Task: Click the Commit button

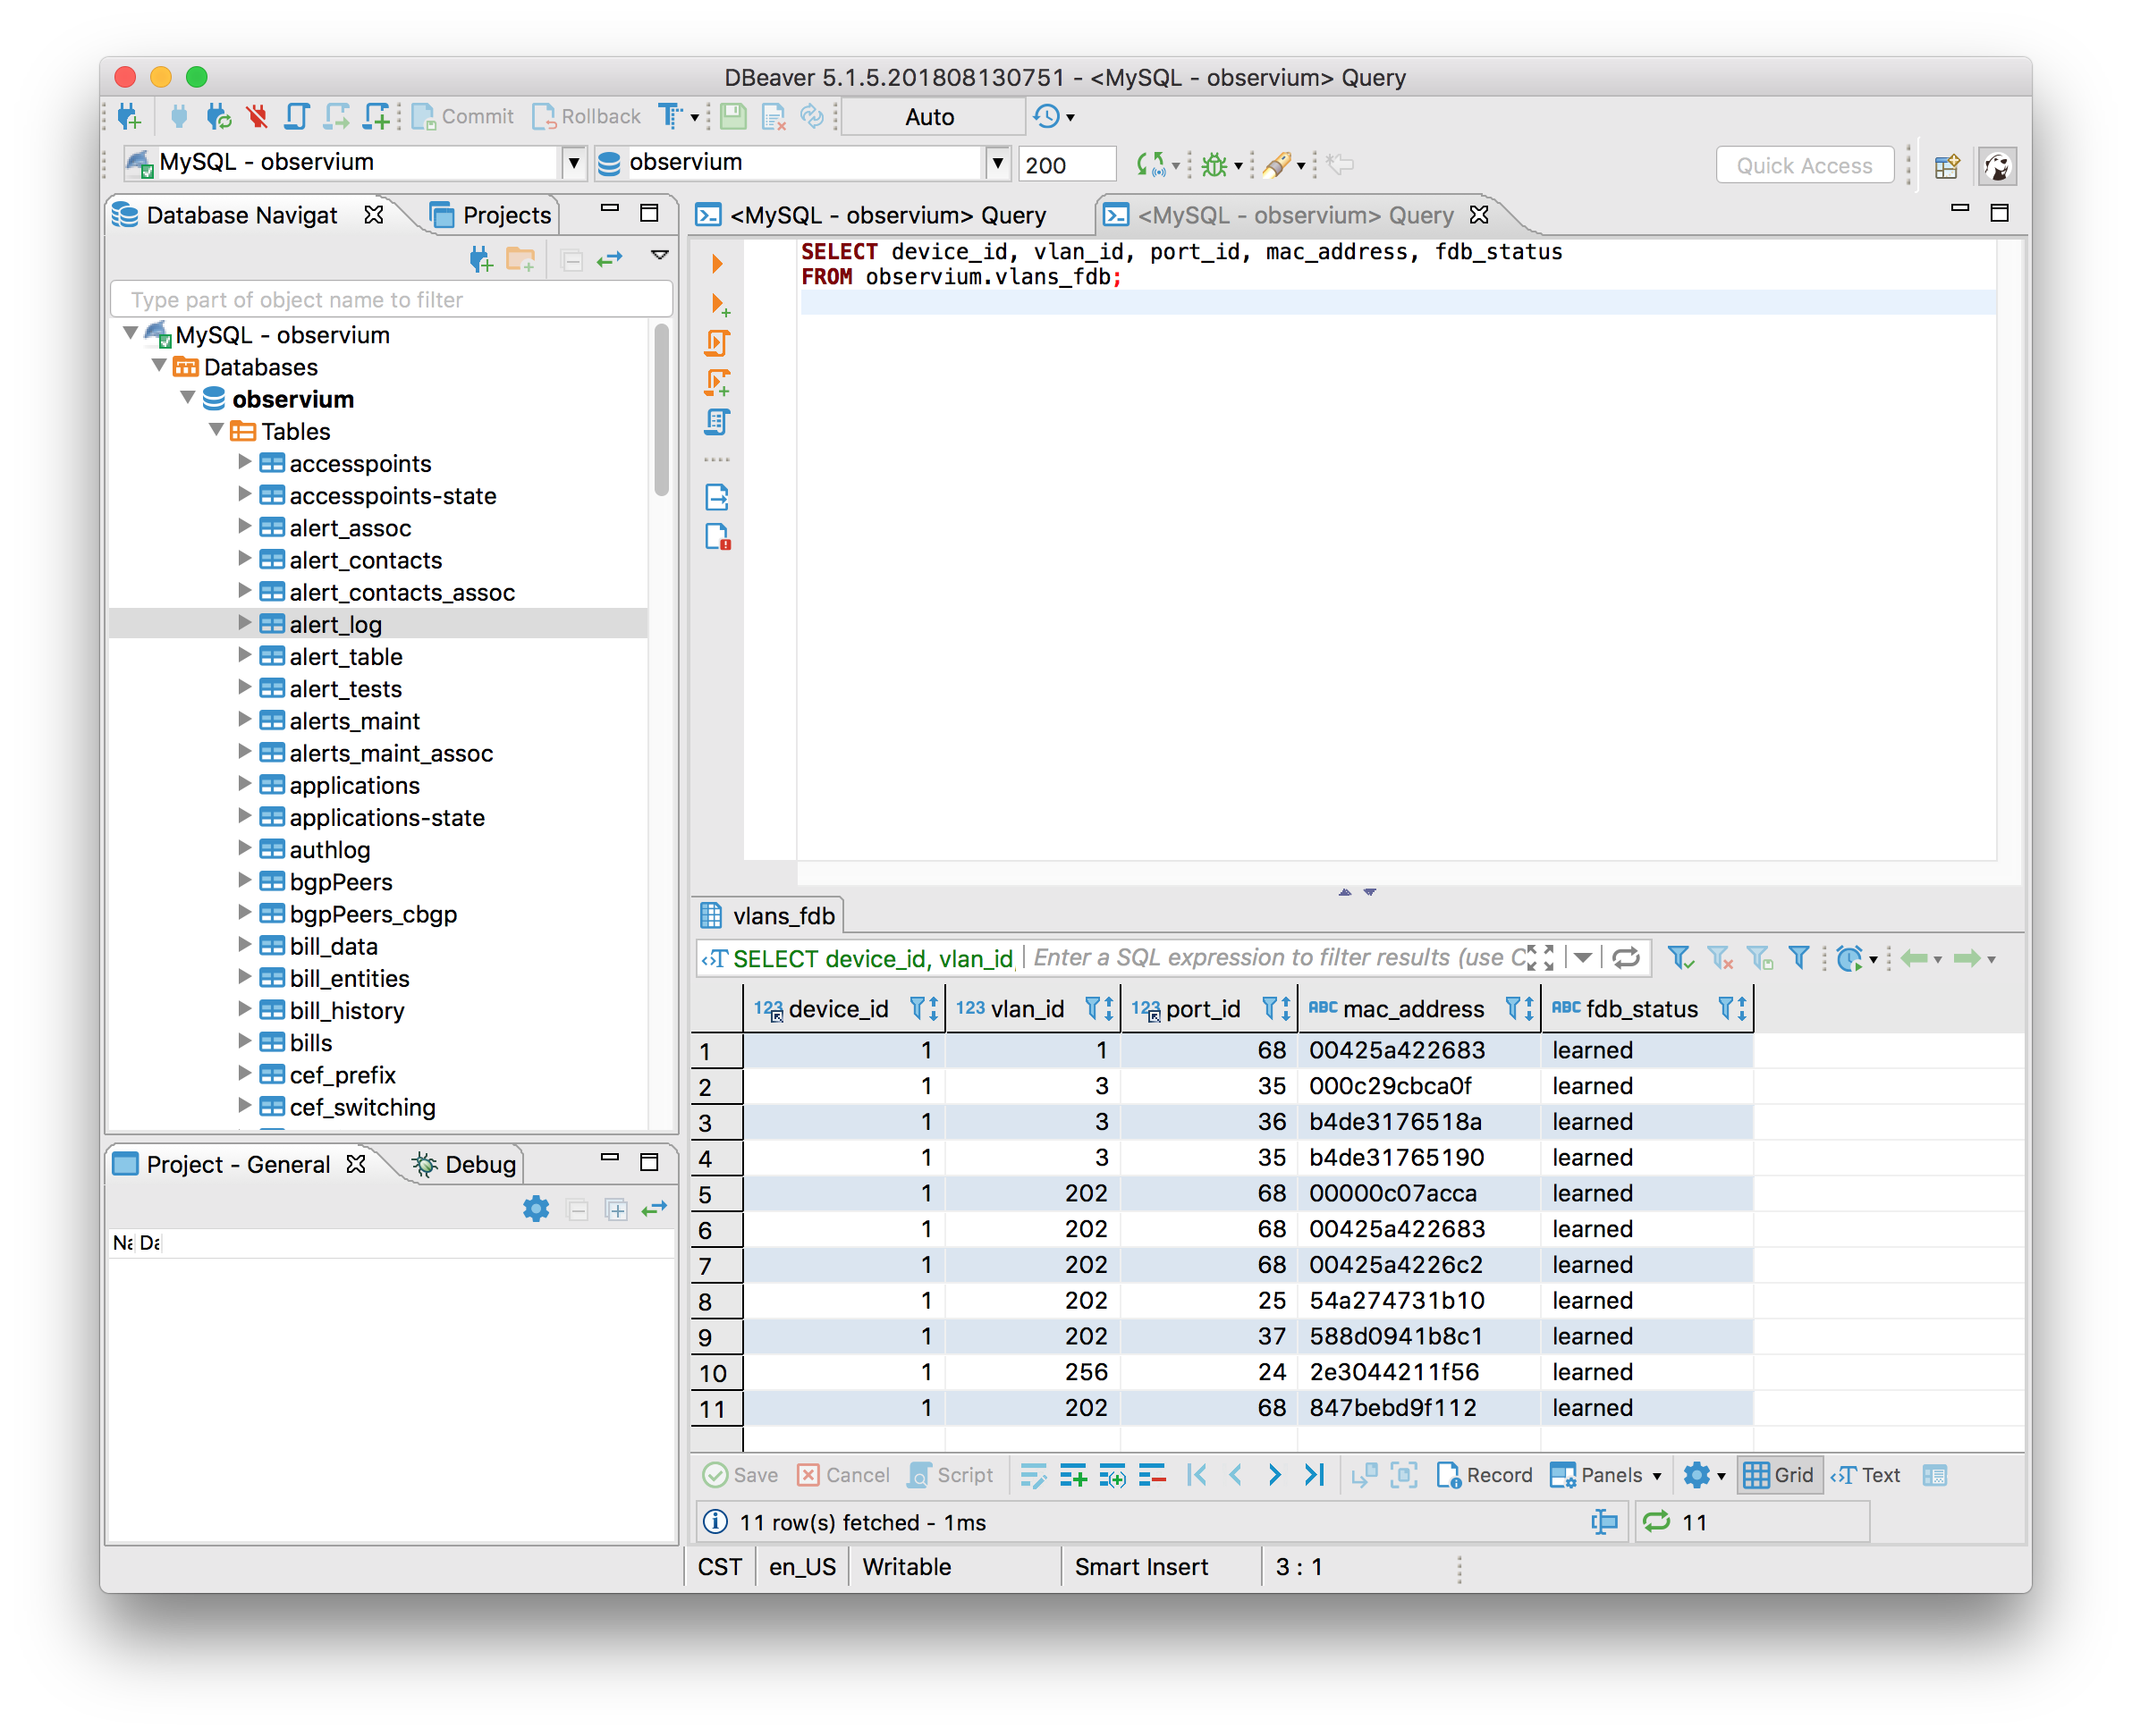Action: coord(463,117)
